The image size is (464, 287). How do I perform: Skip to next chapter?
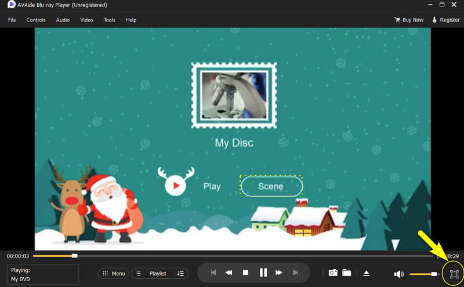pos(295,273)
